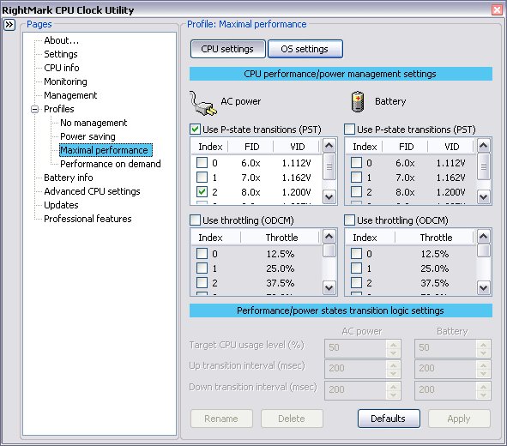Screen dimensions: 507x446
Task: Click Battery P-state list scroll down arrow
Action: coord(484,196)
